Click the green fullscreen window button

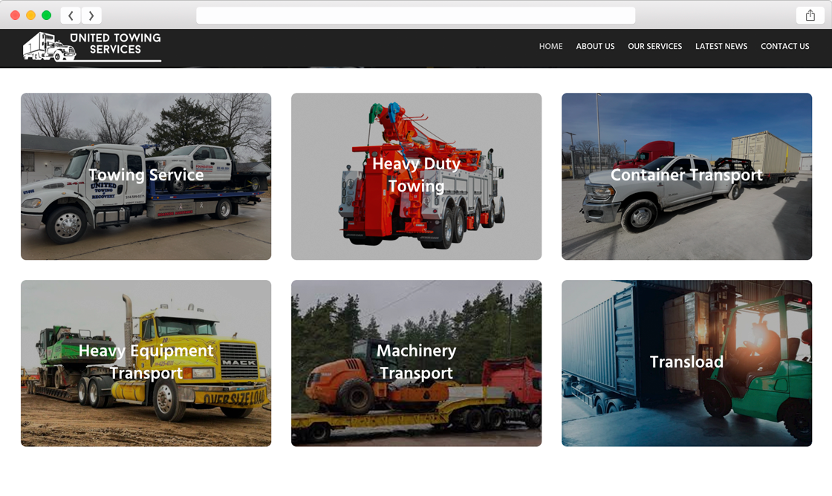[47, 16]
